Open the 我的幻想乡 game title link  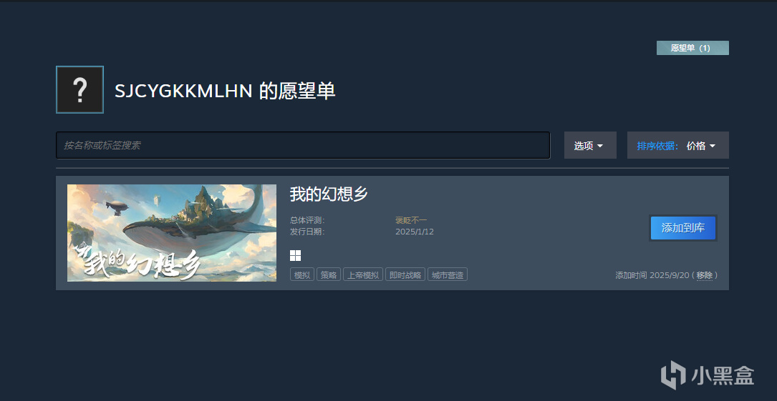click(x=329, y=195)
